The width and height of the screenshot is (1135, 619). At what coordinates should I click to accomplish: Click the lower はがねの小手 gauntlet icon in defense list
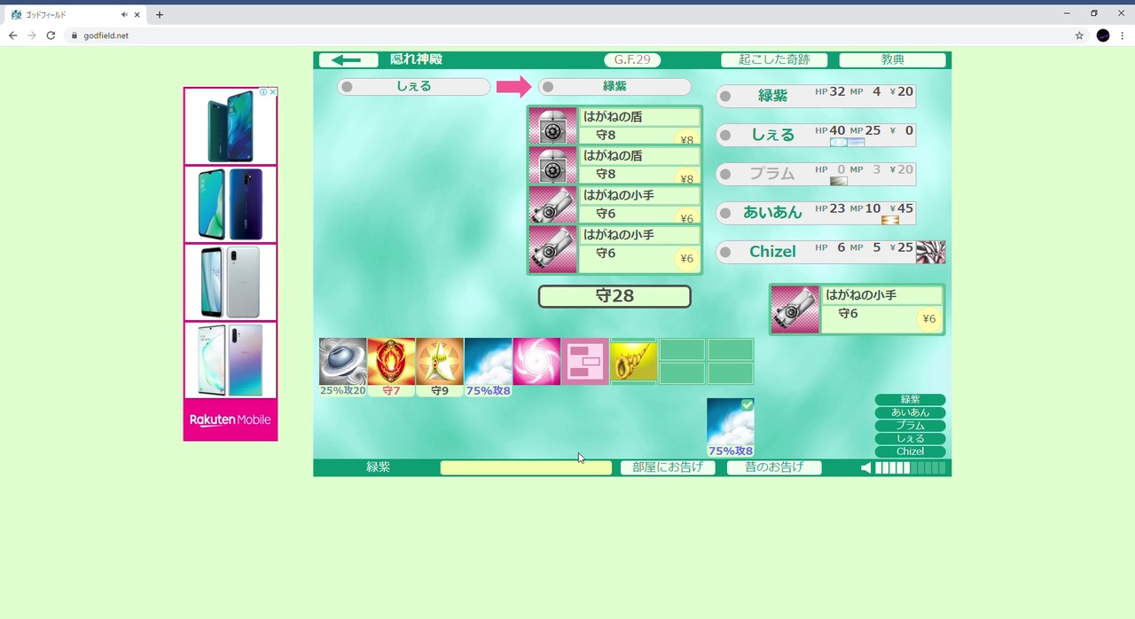point(553,249)
